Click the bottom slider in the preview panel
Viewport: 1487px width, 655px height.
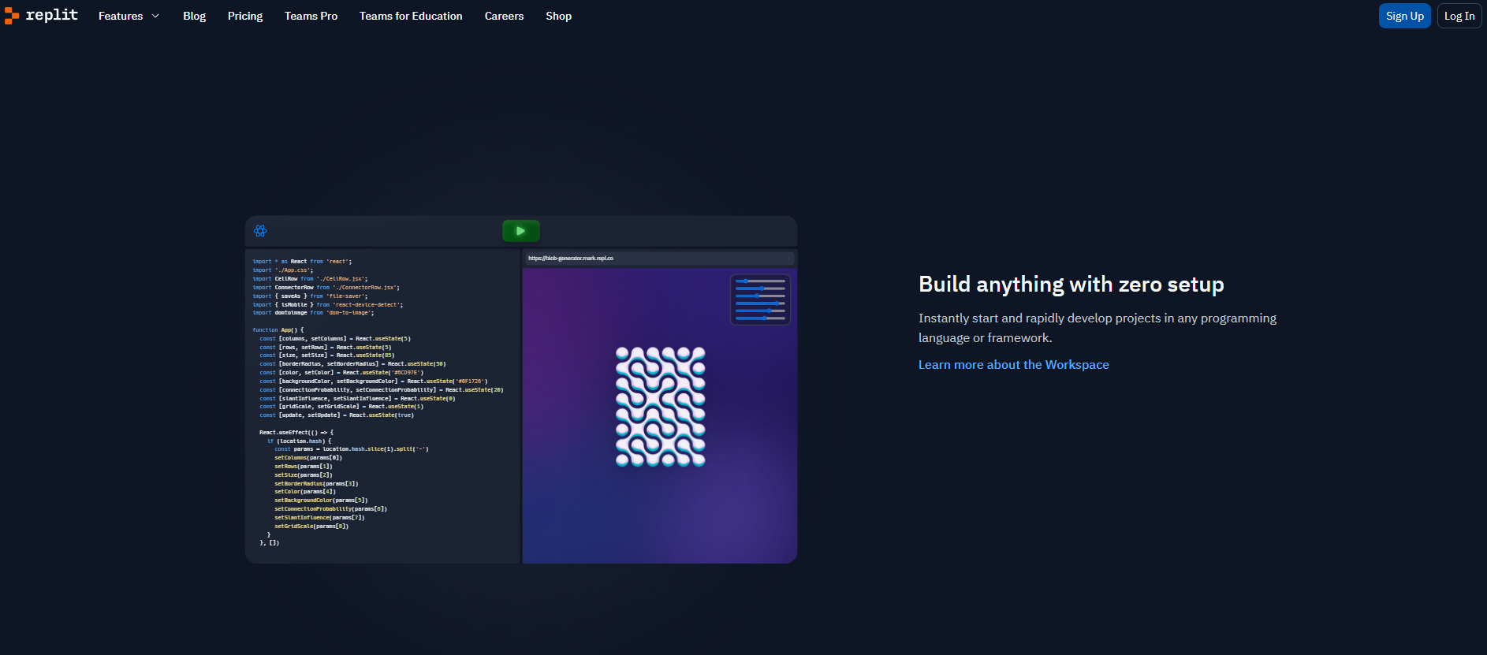760,318
